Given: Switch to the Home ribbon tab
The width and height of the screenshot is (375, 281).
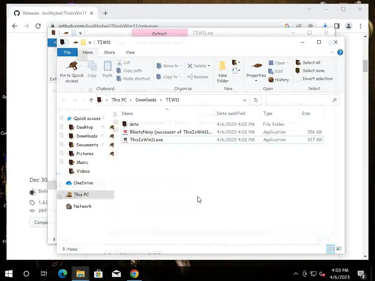Looking at the screenshot, I should click(x=88, y=52).
